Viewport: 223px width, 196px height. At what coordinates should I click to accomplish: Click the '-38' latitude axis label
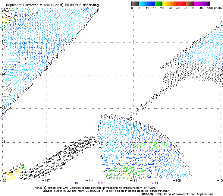click(3, 142)
